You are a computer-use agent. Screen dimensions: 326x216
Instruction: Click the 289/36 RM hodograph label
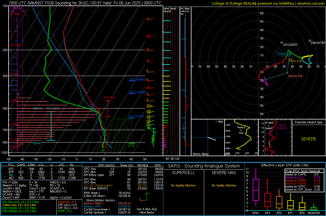pos(295,76)
